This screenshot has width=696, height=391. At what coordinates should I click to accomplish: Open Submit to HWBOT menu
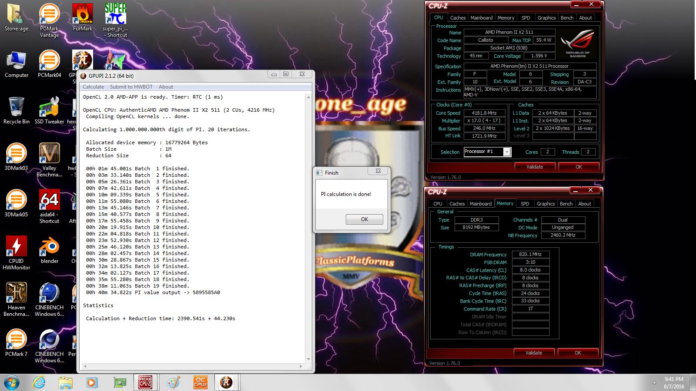click(131, 87)
